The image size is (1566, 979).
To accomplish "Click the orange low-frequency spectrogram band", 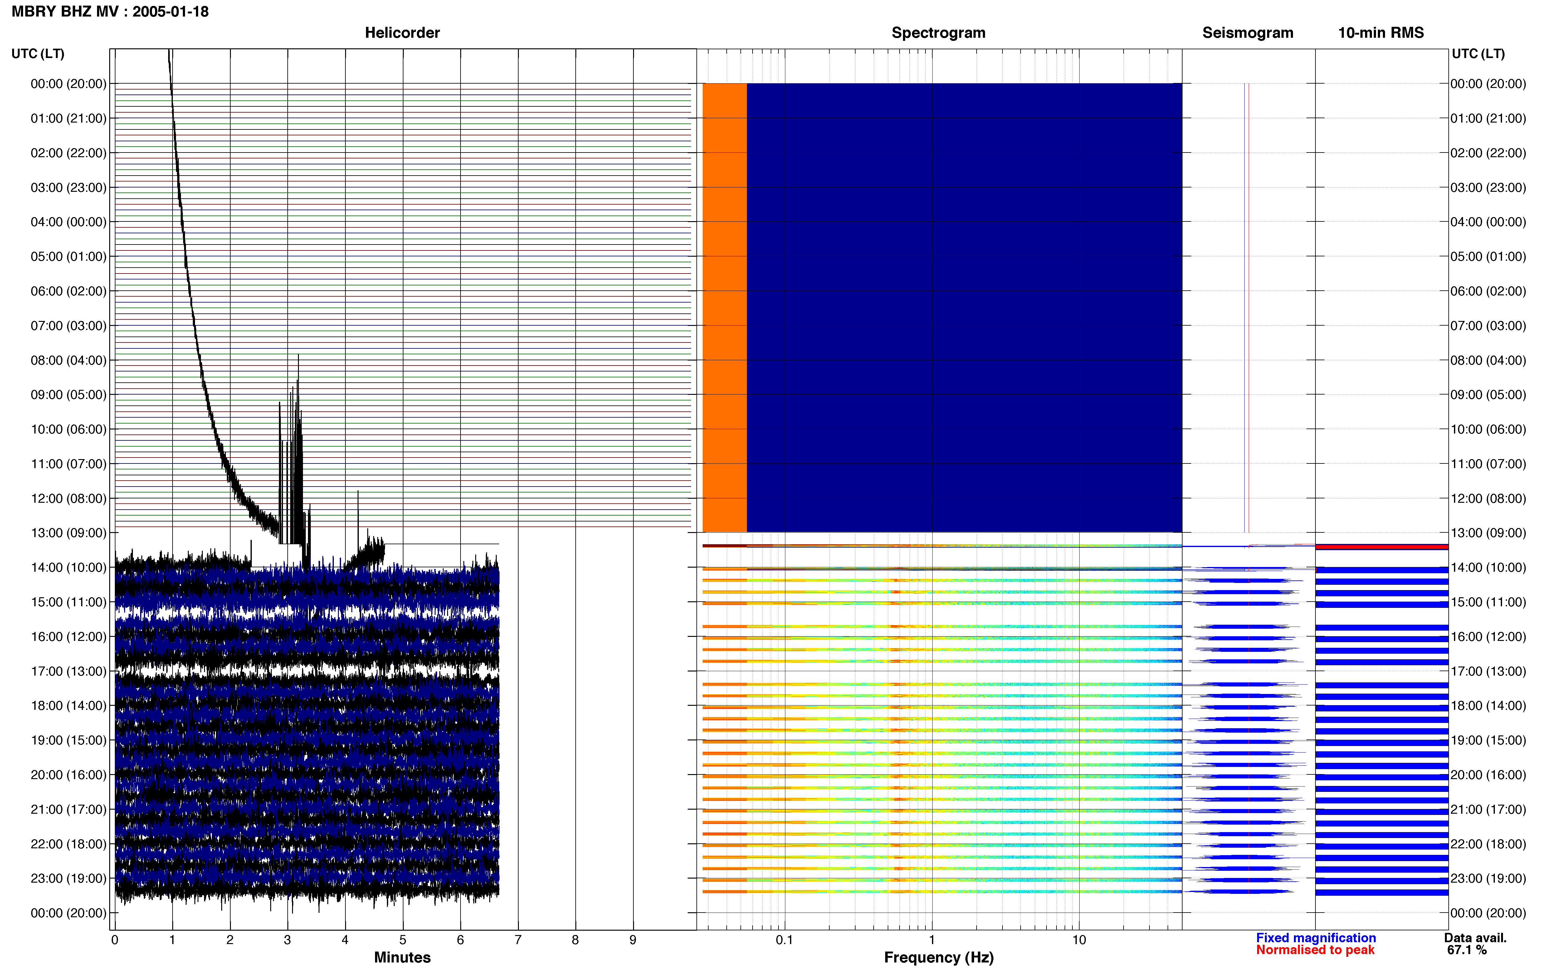I will [x=725, y=308].
